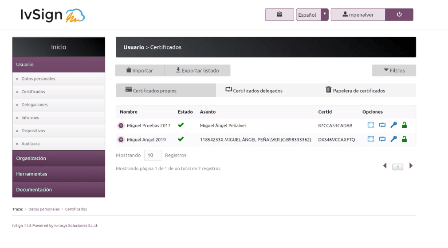The width and height of the screenshot is (448, 248).
Task: Click the Exportar listado button
Action: pyautogui.click(x=197, y=70)
